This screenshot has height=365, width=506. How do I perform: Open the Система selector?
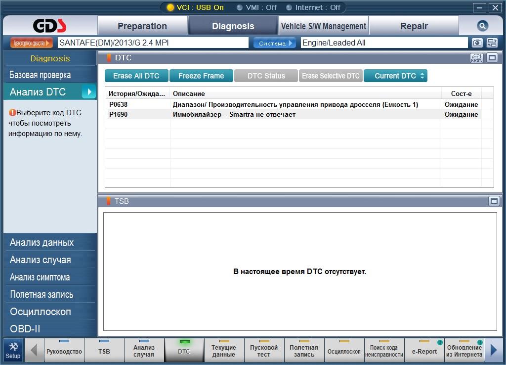click(275, 43)
